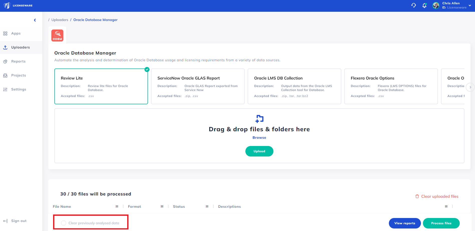Click the Oracle Database Manager breadcrumb

(x=95, y=20)
